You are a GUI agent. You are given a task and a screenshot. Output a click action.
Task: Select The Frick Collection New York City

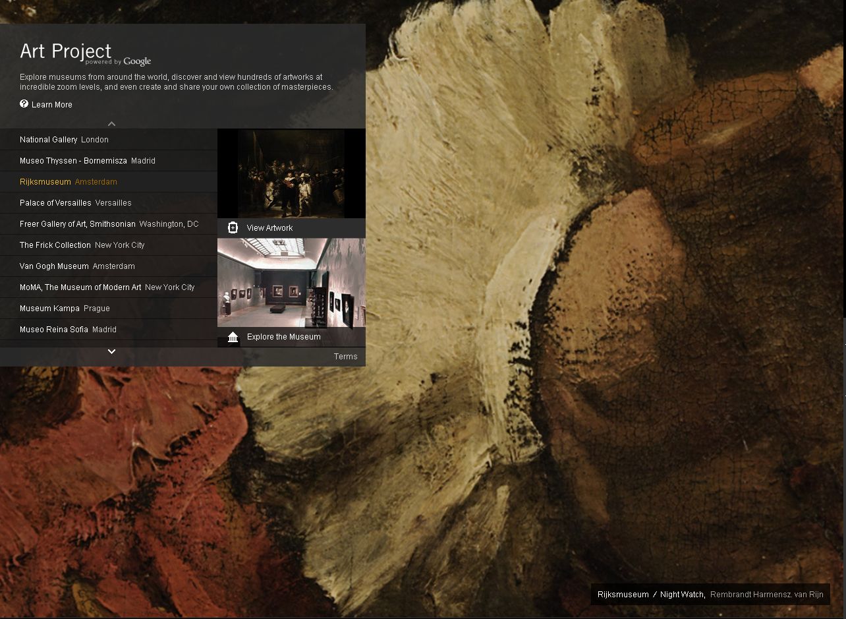109,245
